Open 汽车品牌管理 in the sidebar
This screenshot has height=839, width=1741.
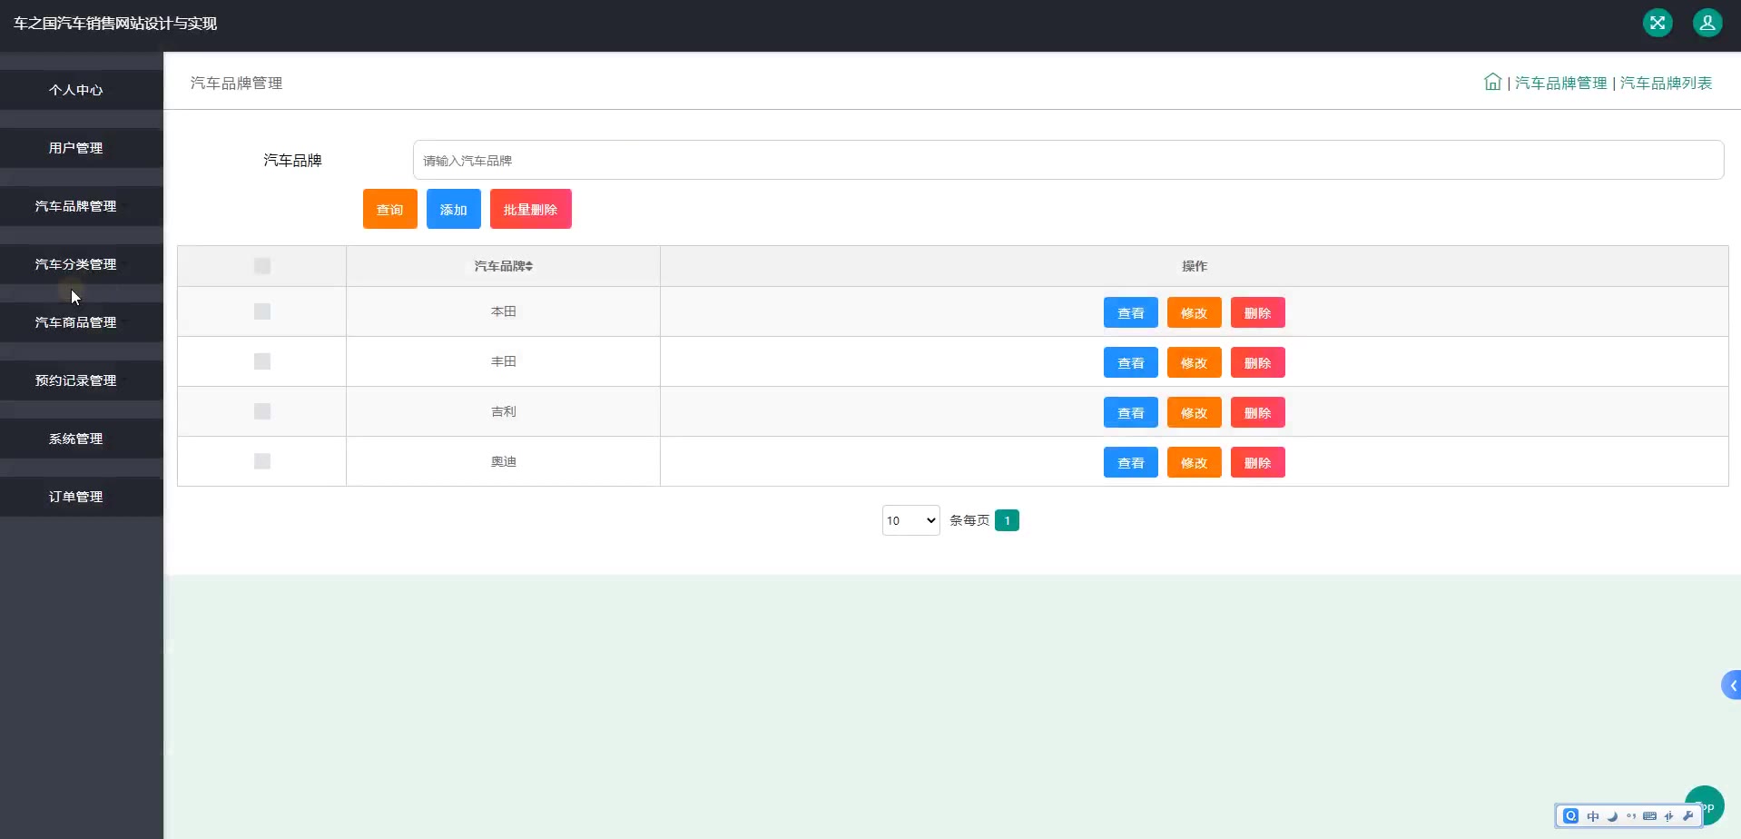82,206
